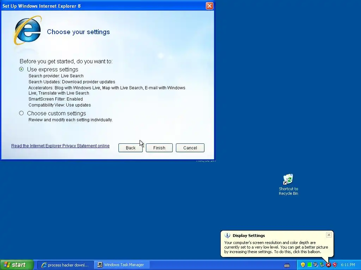Viewport: 361px width, 270px height.
Task: Switch to process hacker download taskbar window
Action: point(65,265)
